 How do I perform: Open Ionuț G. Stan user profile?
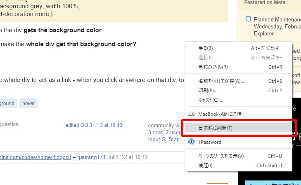(x=164, y=139)
